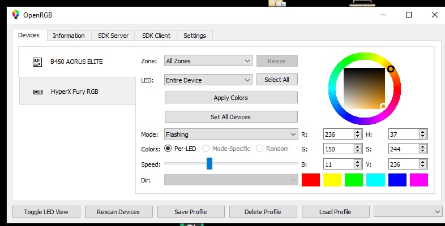The width and height of the screenshot is (445, 226).
Task: Open the Mode dropdown showing Flashing
Action: click(x=231, y=134)
